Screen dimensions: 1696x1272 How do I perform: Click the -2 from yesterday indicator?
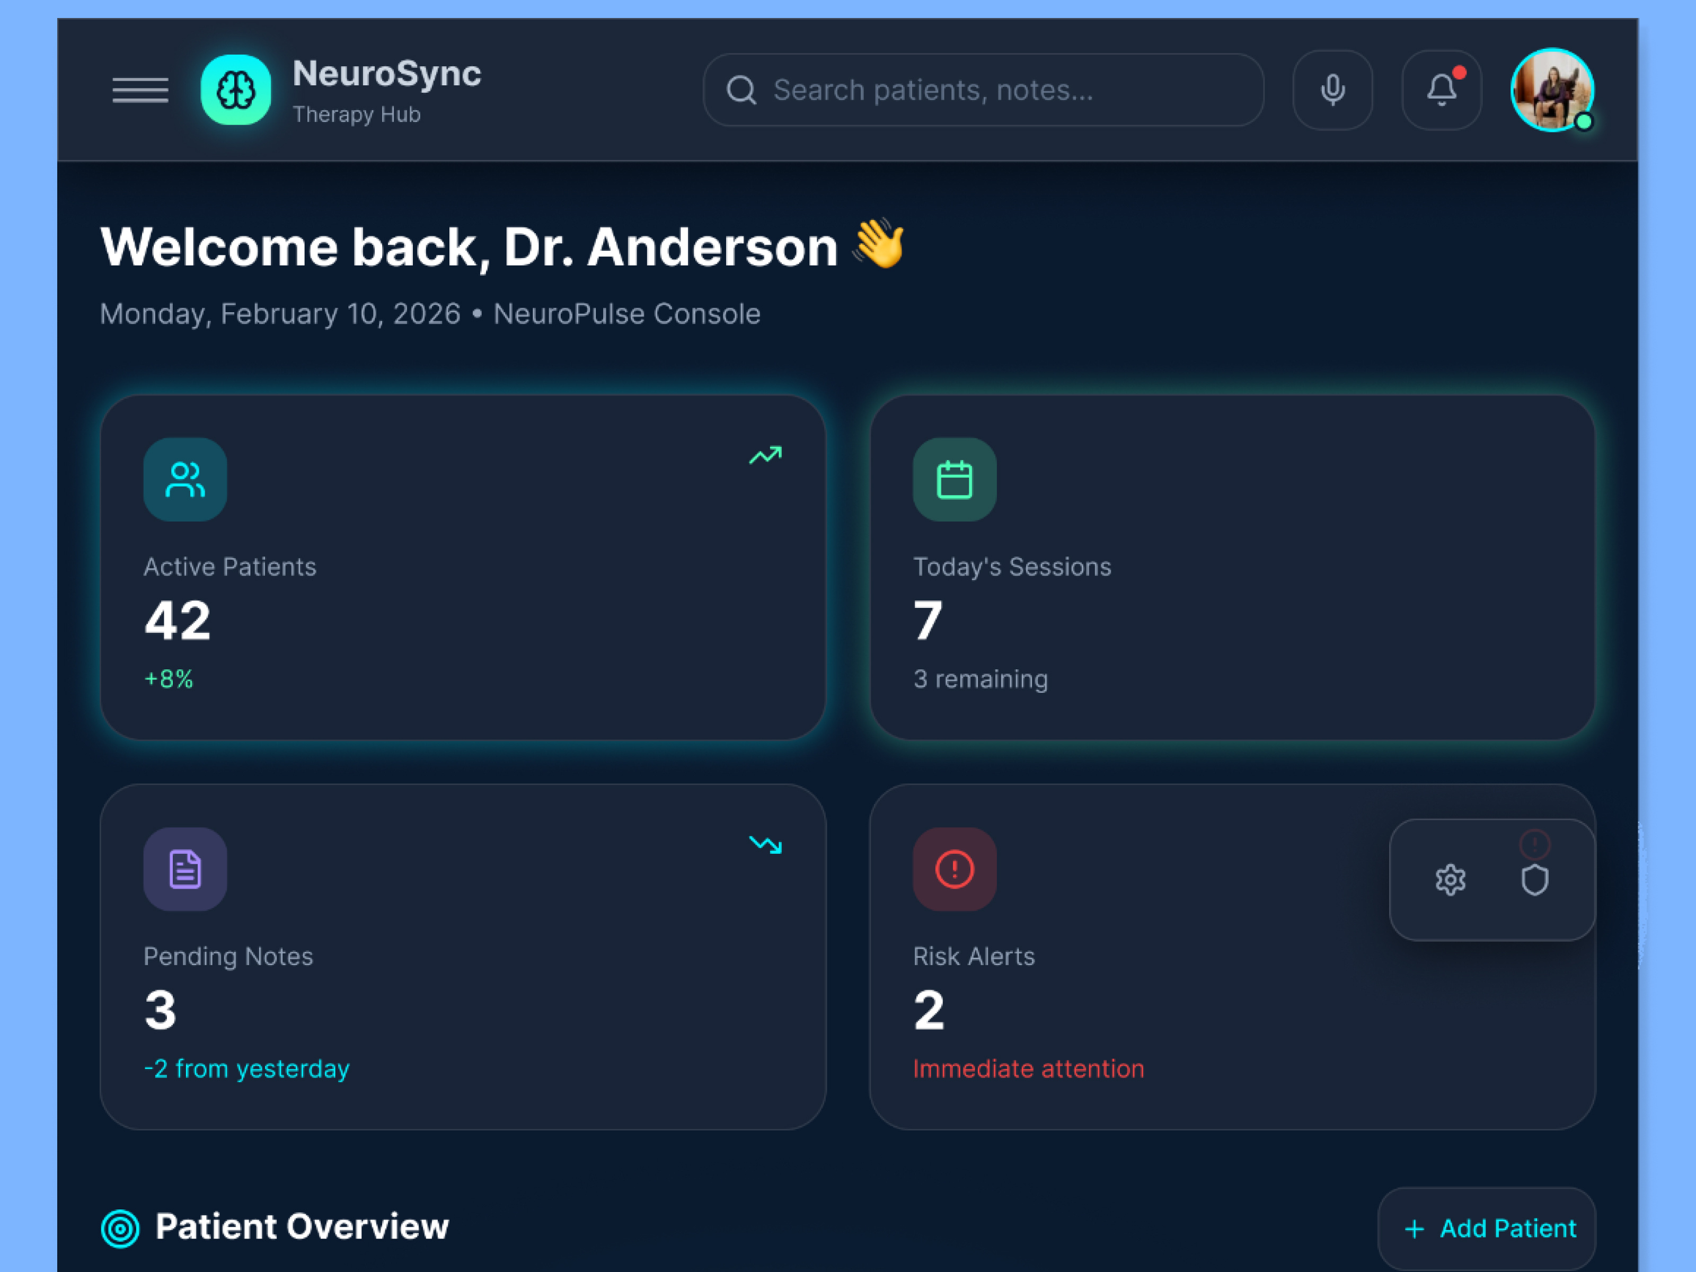pyautogui.click(x=246, y=1068)
